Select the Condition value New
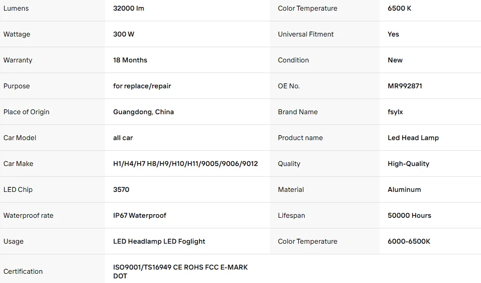The image size is (481, 283). [x=395, y=60]
